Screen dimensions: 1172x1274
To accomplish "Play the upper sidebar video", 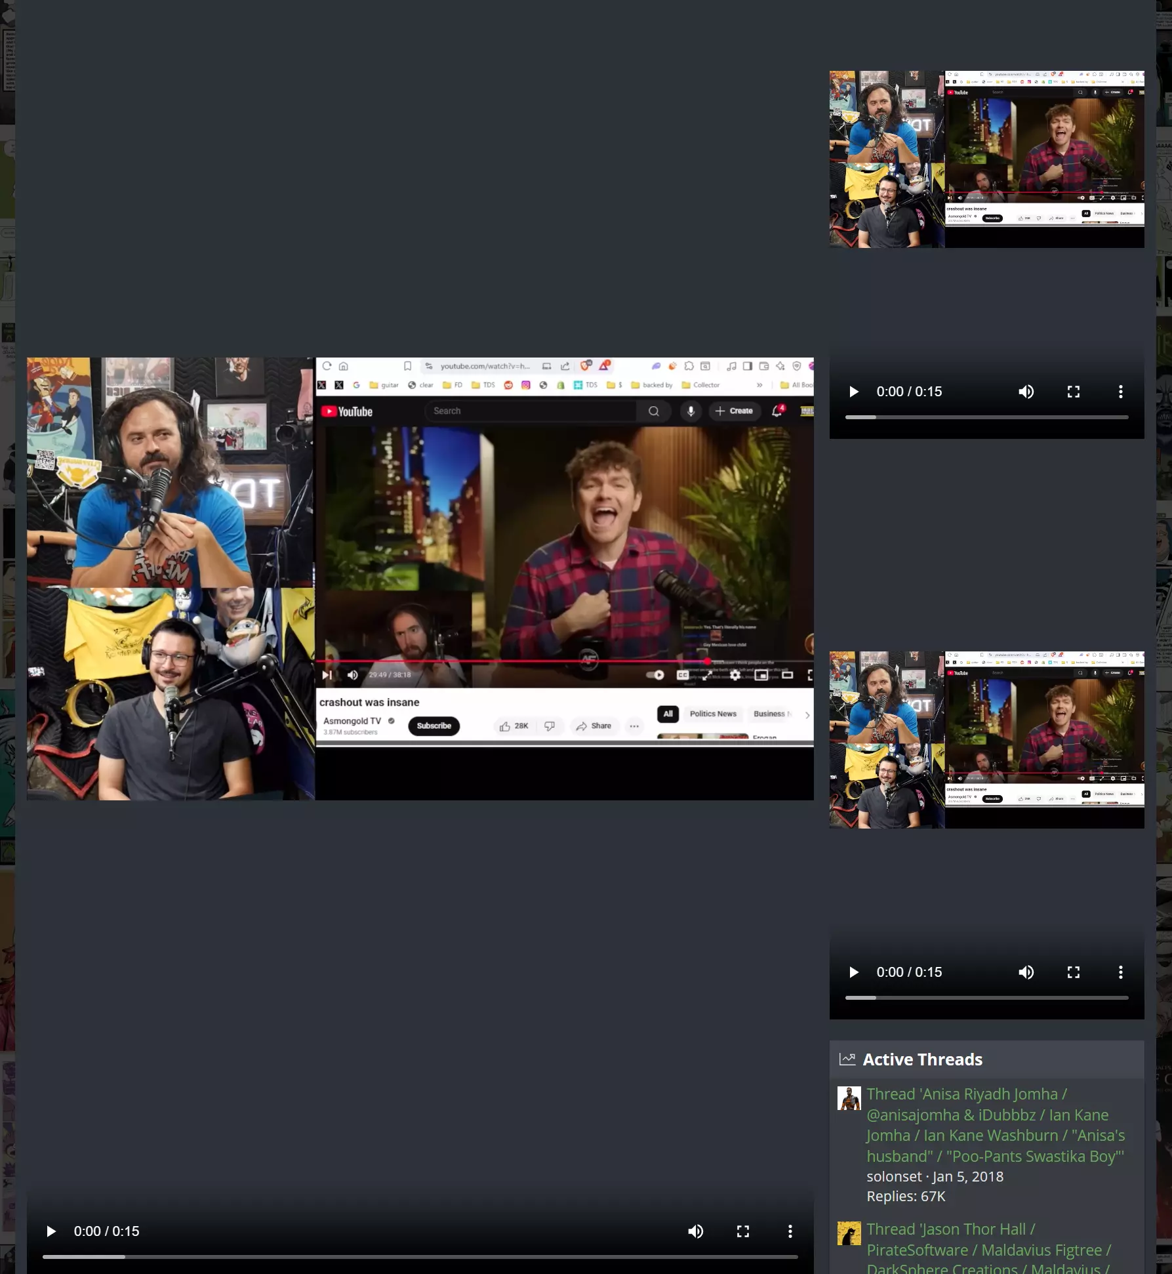I will 854,392.
